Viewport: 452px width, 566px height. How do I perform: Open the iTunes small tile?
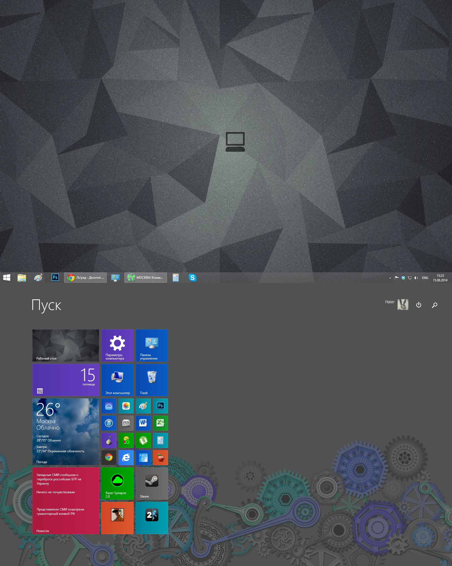tap(109, 423)
